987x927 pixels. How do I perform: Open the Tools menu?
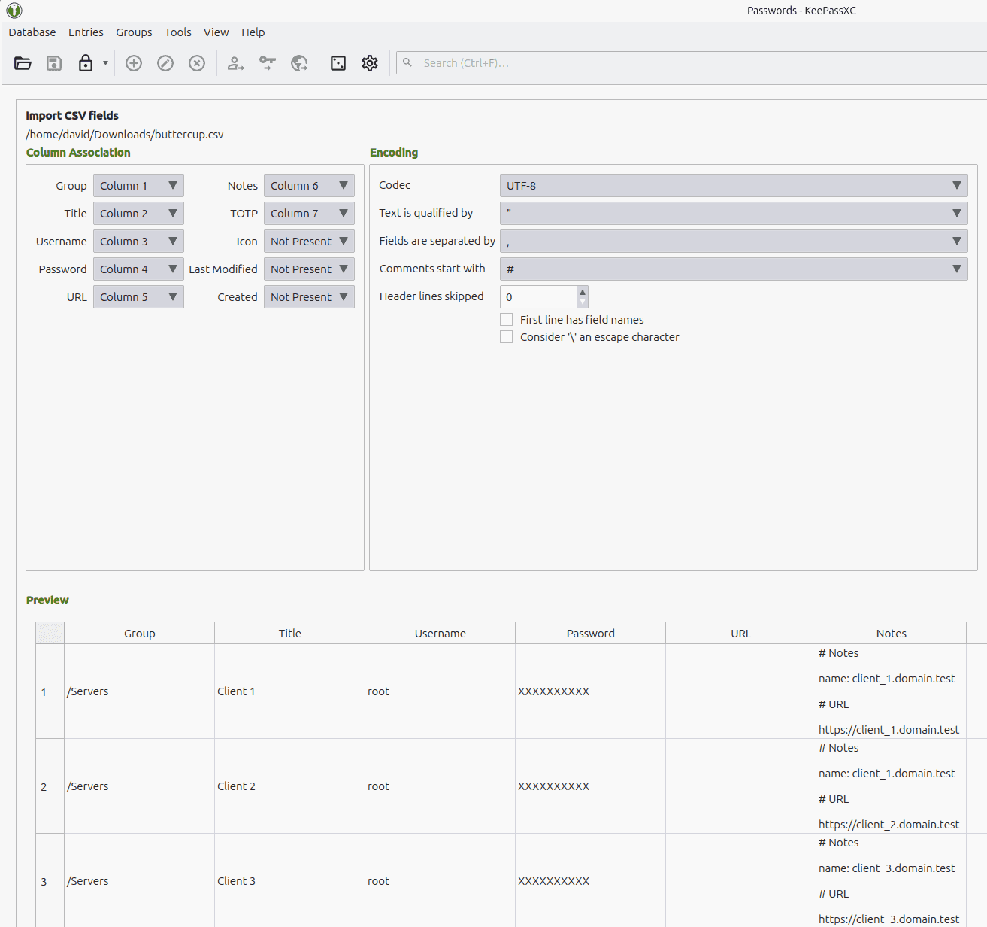click(x=178, y=32)
